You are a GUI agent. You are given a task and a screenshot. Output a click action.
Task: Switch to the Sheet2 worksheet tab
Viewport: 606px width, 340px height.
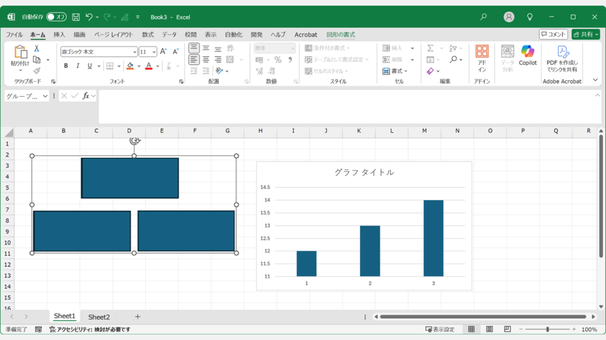(99, 317)
